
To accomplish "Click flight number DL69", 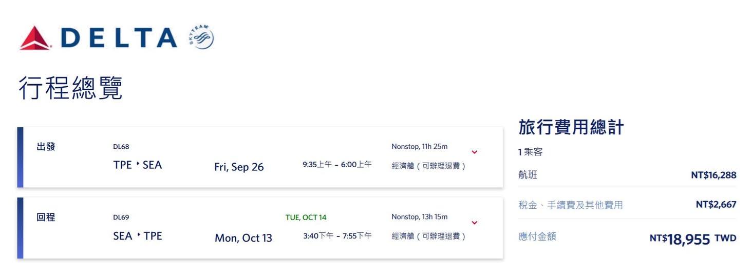I will (121, 217).
